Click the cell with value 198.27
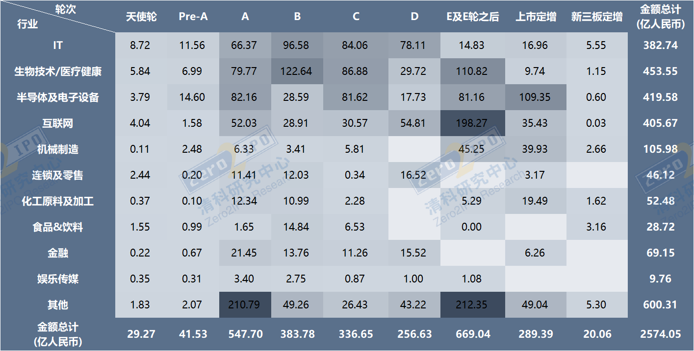Image resolution: width=694 pixels, height=351 pixels. 471,123
